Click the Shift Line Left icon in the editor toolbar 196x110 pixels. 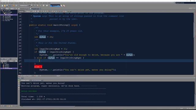point(59,11)
